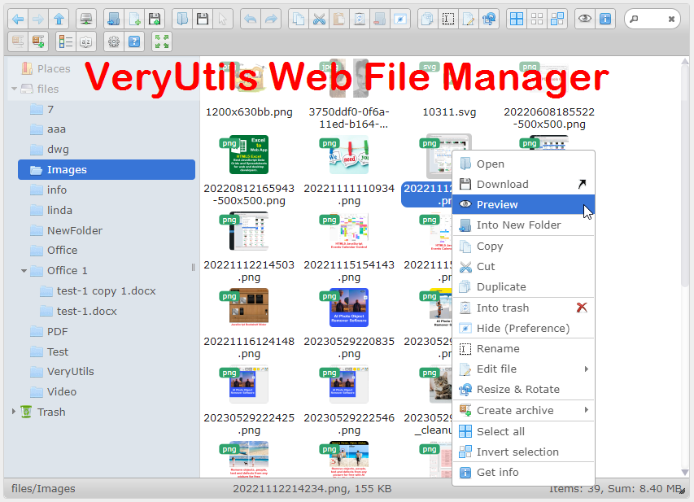Toggle fullscreen with green arrows icon
This screenshot has height=502, width=694.
click(x=162, y=42)
